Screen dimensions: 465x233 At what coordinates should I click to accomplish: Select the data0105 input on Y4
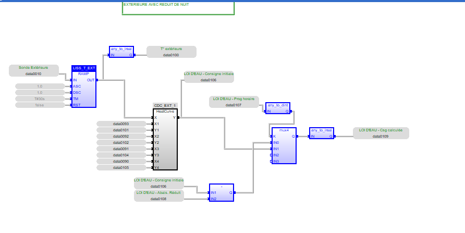121,167
